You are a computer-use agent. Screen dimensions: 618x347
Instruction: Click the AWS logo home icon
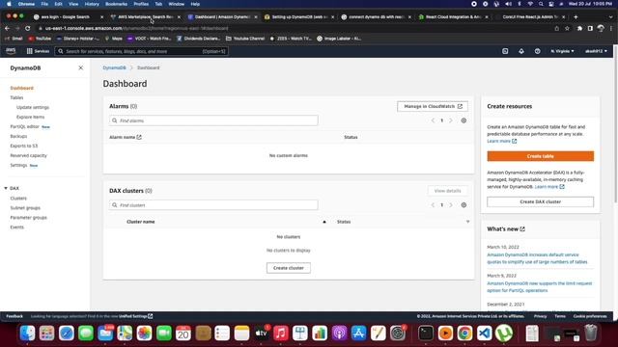[11, 51]
